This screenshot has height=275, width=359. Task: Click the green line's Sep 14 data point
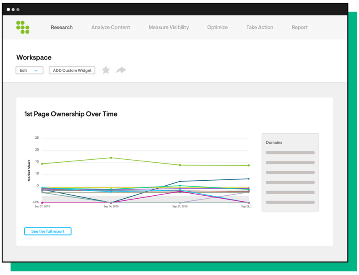point(111,158)
